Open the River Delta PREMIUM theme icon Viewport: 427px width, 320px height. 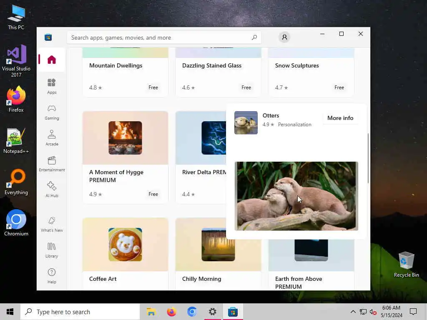214,138
